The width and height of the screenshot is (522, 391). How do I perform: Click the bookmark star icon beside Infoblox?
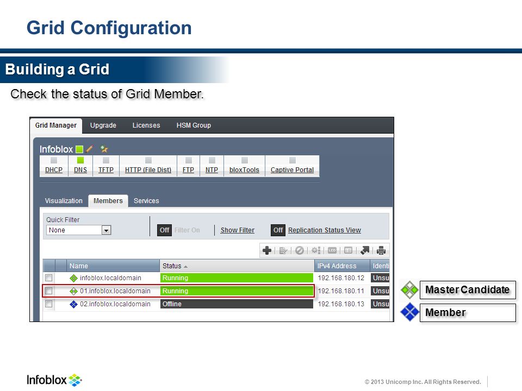coord(104,149)
